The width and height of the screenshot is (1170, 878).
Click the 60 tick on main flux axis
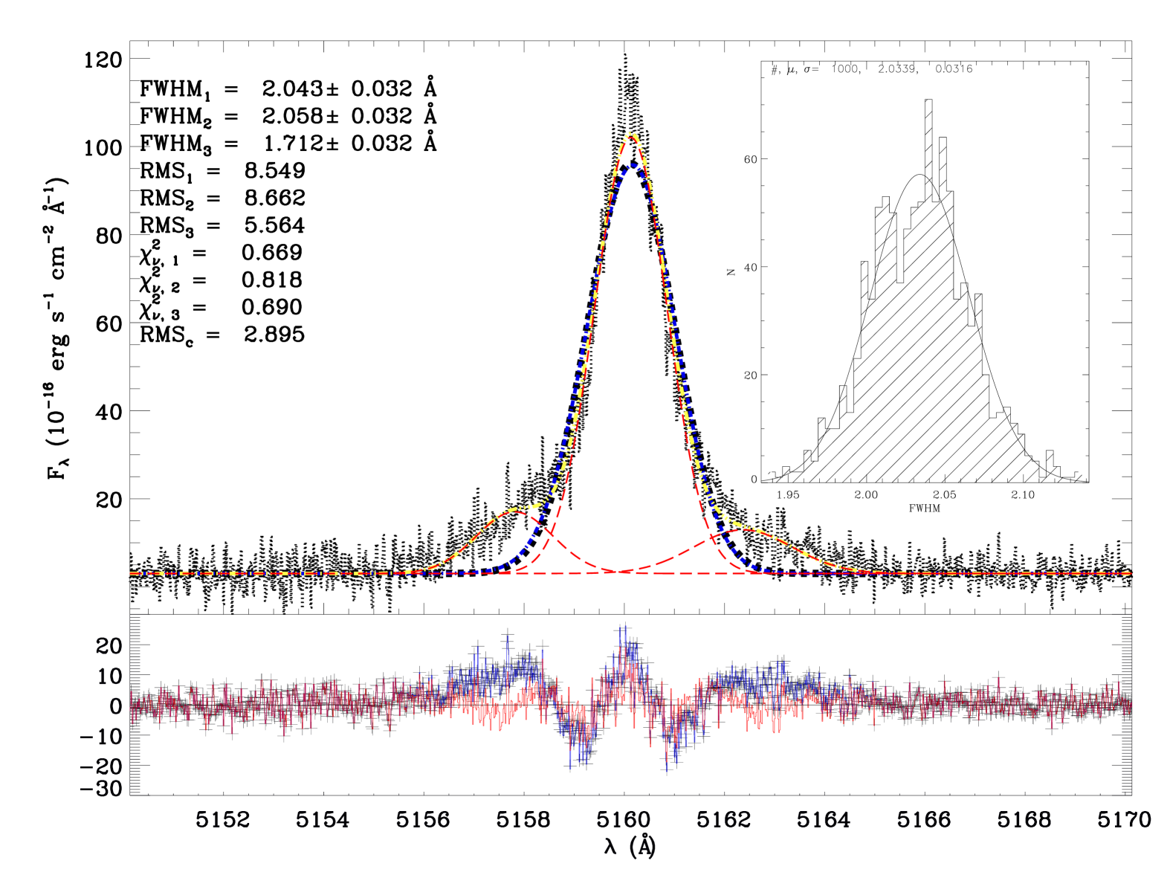(x=109, y=323)
